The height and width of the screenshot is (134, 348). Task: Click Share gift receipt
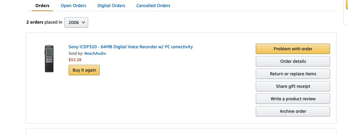tap(293, 86)
